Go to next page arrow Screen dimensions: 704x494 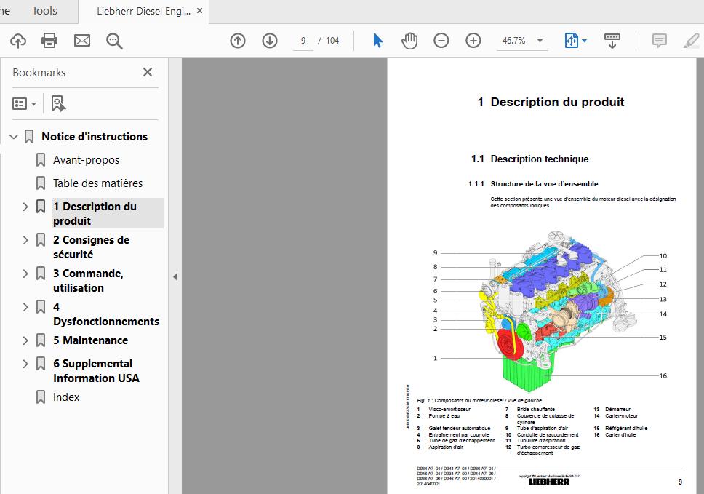tap(270, 41)
